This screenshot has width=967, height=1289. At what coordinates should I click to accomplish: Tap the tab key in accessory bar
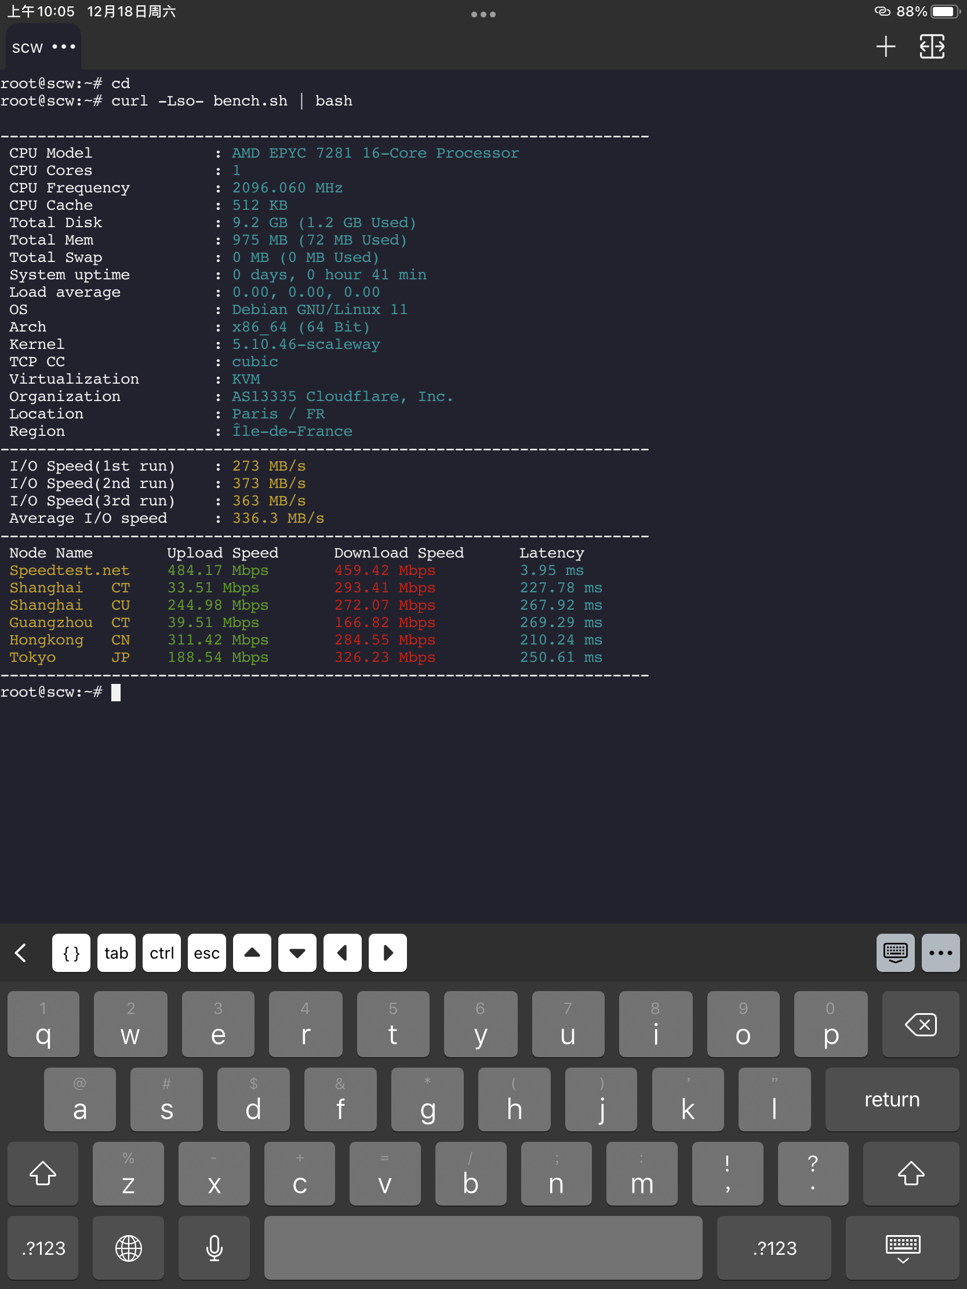click(x=116, y=953)
